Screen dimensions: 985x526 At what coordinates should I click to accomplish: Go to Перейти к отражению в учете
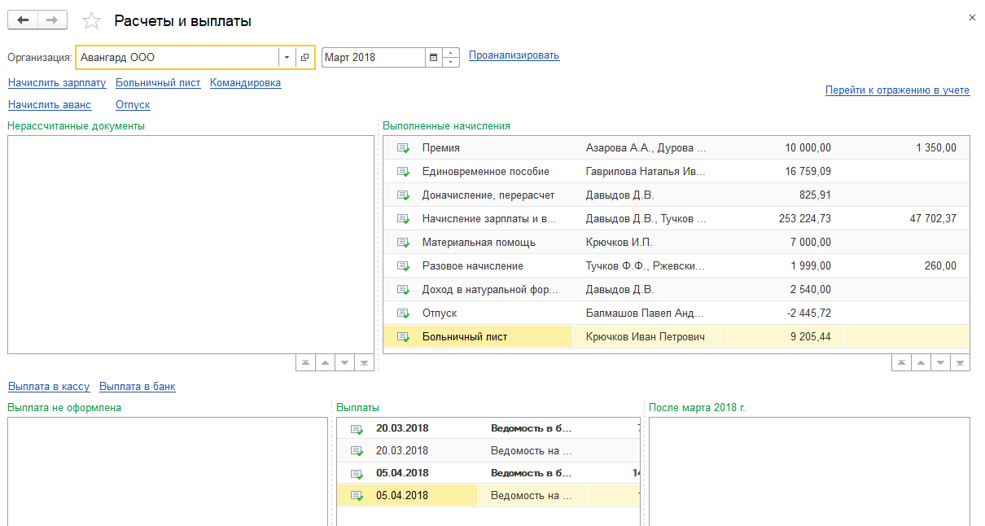point(897,90)
